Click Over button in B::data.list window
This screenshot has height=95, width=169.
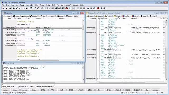[16, 16]
